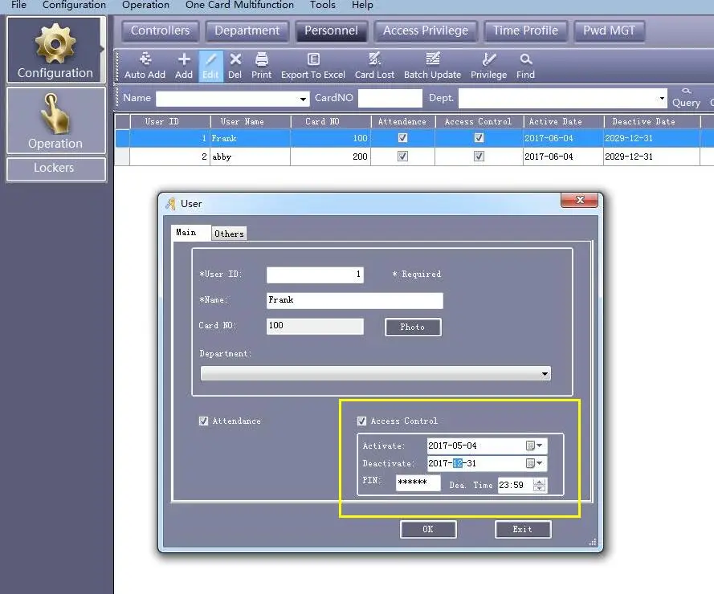Screen dimensions: 714x594
Task: Open the Activate date calendar icon
Action: tap(530, 445)
